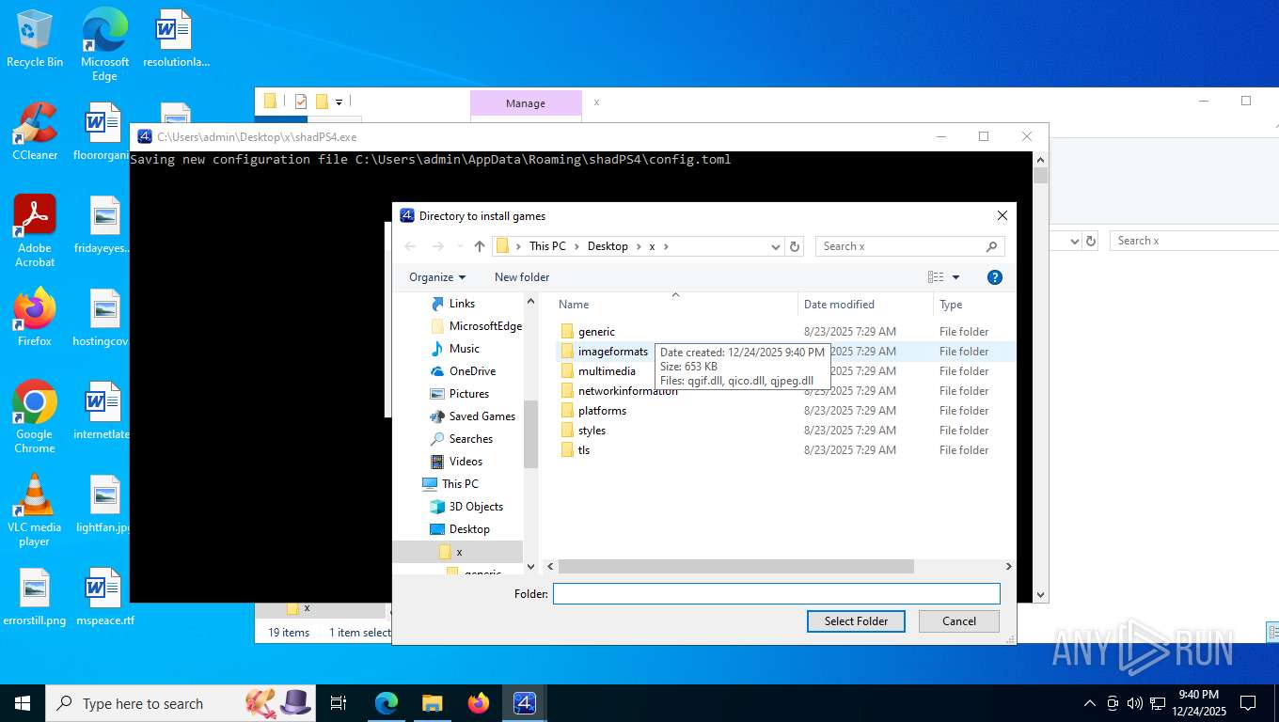The image size is (1279, 722).
Task: Open Google Chrome desktop shortcut
Action: (35, 417)
